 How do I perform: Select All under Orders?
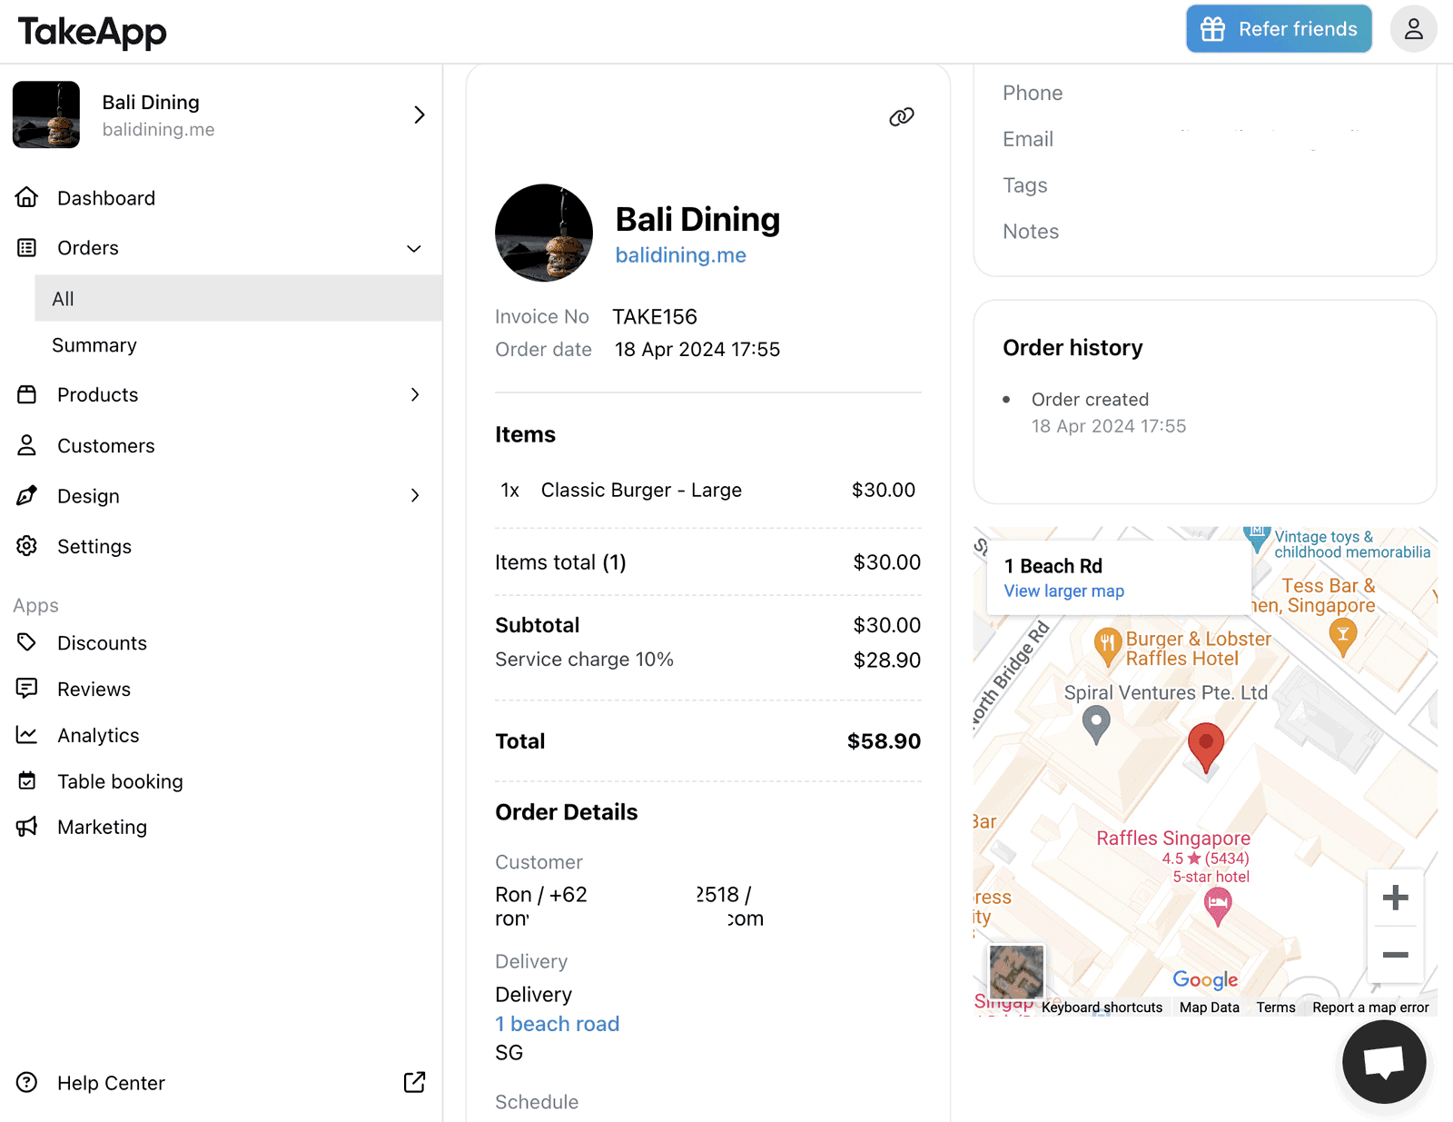click(238, 298)
